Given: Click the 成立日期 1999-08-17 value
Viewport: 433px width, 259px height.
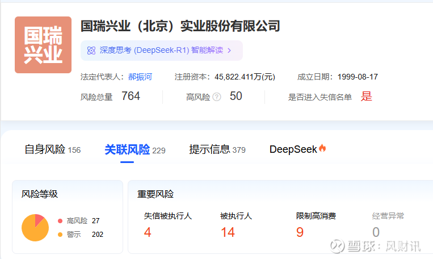Looking at the screenshot, I should click(358, 77).
